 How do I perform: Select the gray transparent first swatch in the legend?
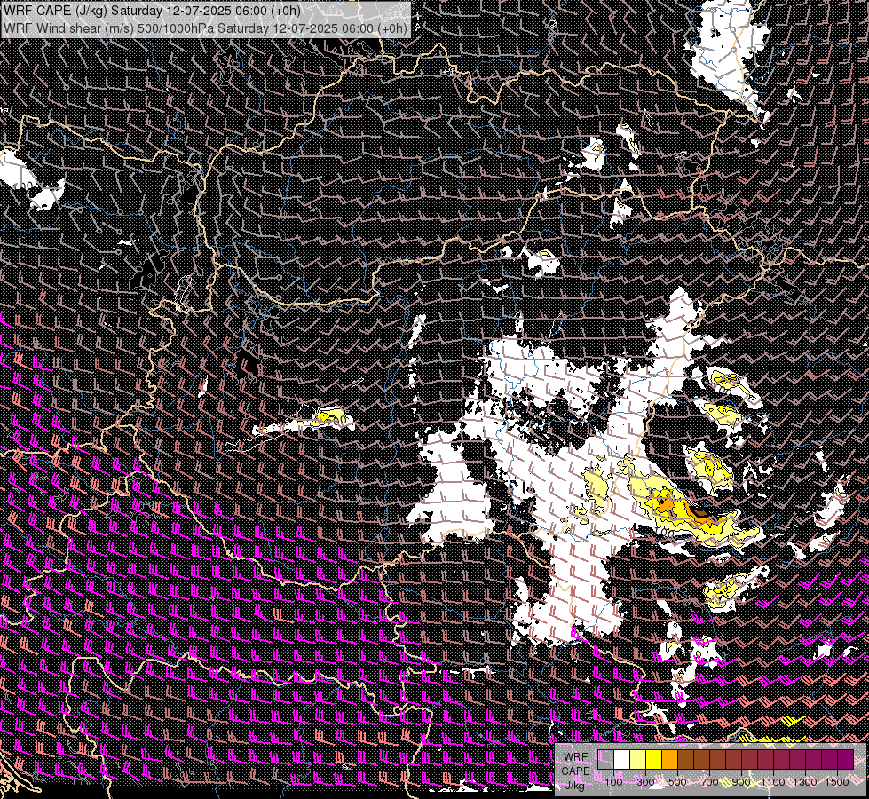click(x=605, y=759)
